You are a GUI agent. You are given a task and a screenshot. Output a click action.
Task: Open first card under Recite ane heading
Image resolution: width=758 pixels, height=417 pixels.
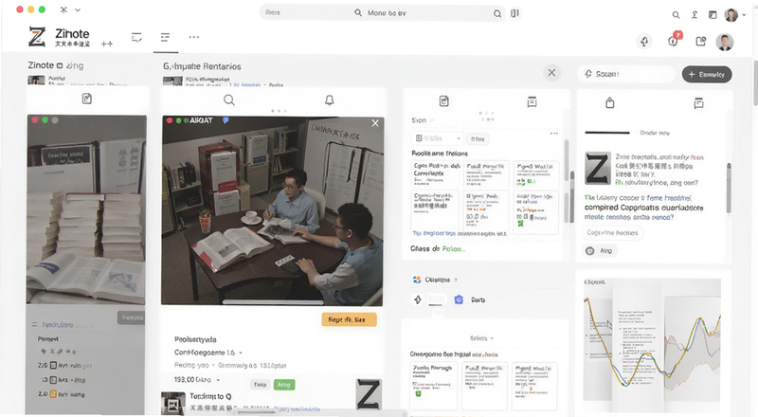(x=436, y=174)
